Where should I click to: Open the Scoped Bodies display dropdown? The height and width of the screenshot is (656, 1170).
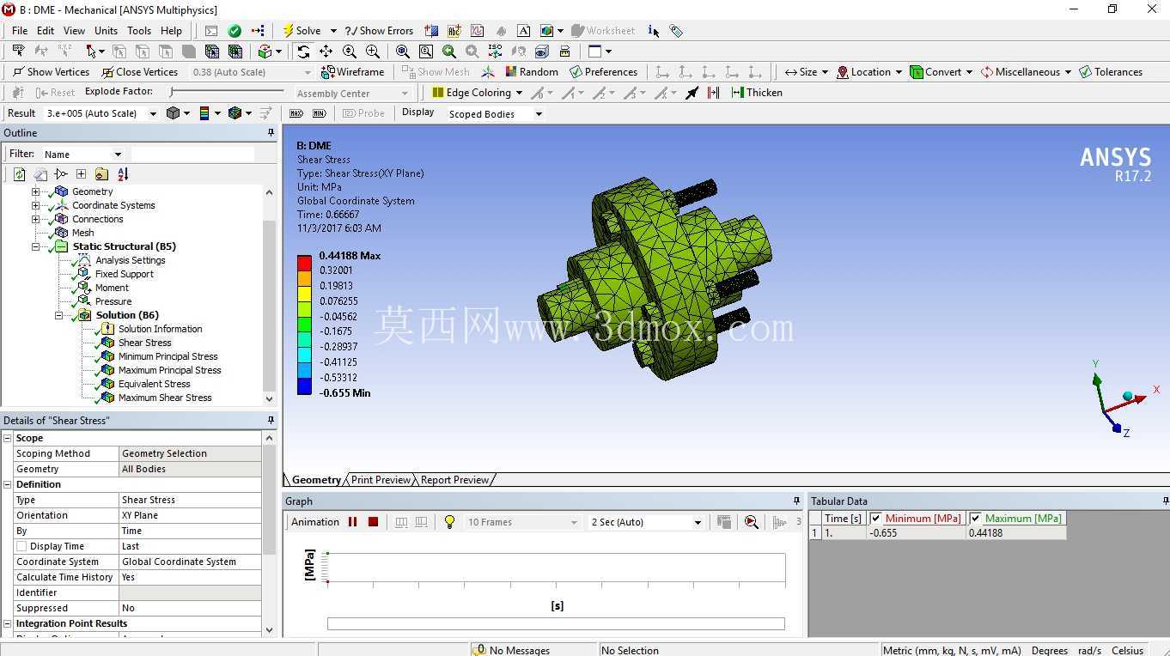click(539, 114)
